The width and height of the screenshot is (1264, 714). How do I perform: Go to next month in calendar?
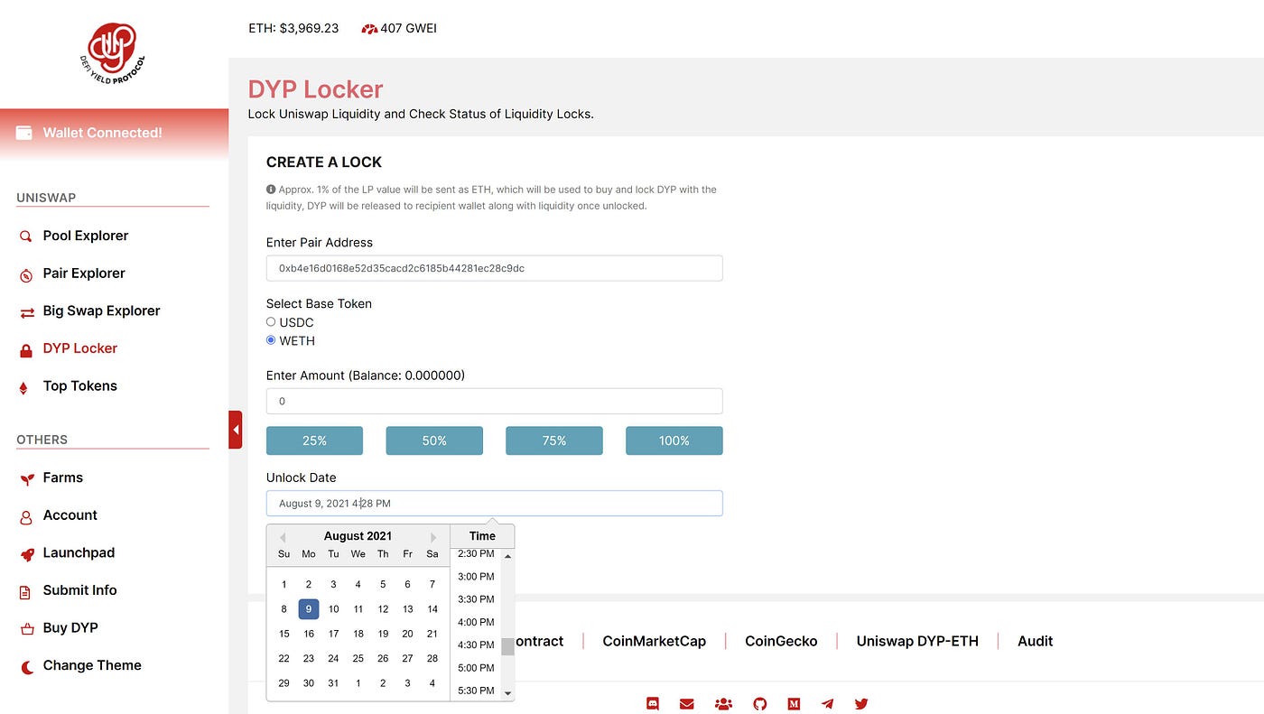coord(434,537)
